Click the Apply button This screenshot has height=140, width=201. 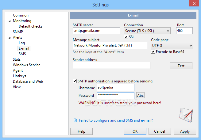(185, 131)
